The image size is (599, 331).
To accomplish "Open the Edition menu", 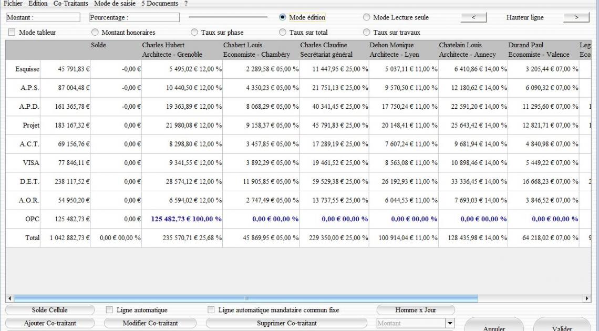I will (38, 4).
